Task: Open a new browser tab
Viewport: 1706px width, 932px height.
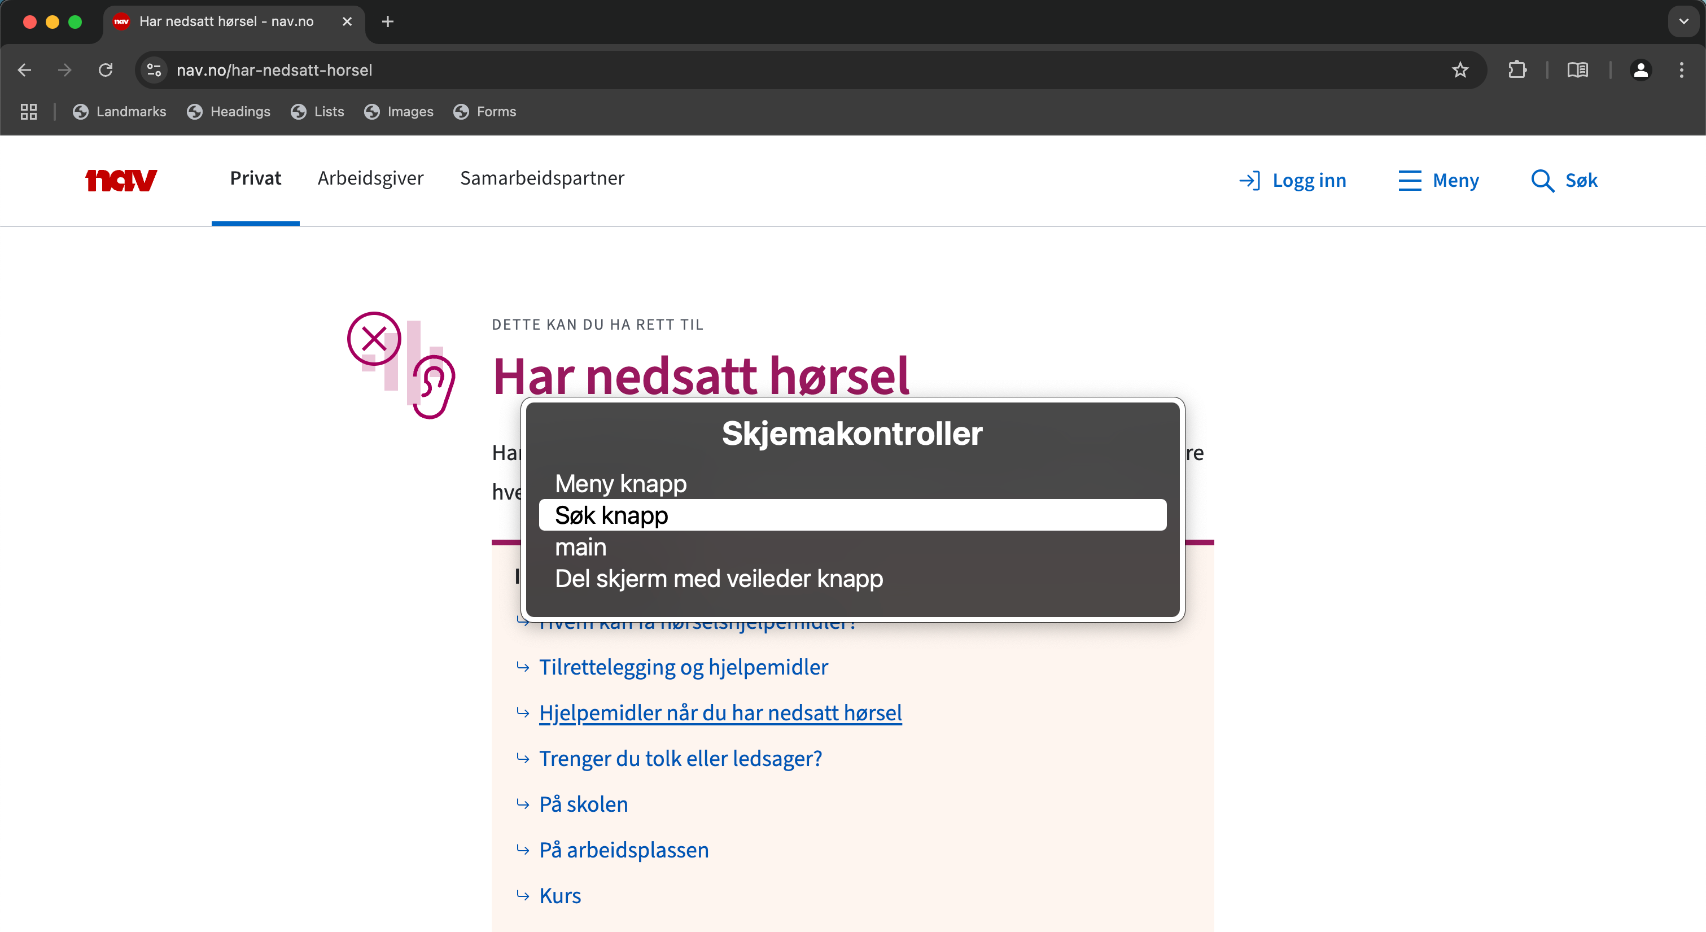Action: point(388,21)
